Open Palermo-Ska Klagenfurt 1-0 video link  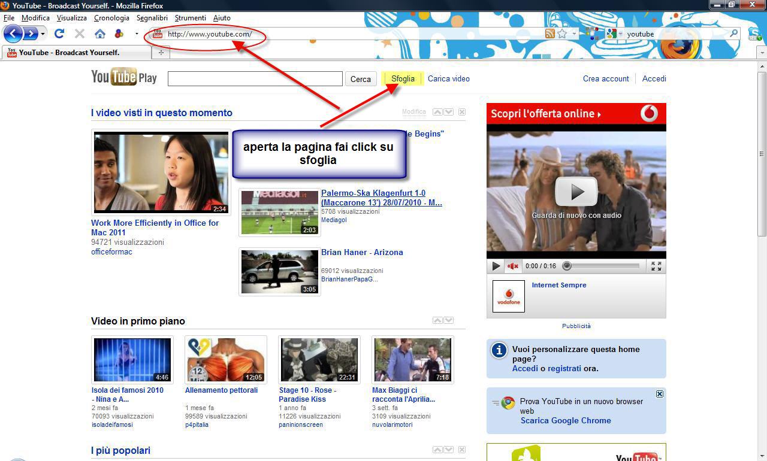pos(382,198)
